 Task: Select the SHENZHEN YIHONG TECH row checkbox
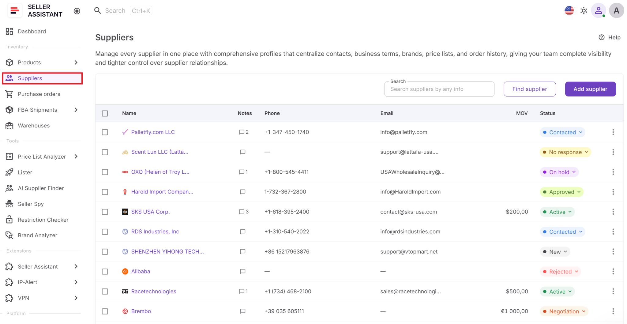(x=105, y=252)
